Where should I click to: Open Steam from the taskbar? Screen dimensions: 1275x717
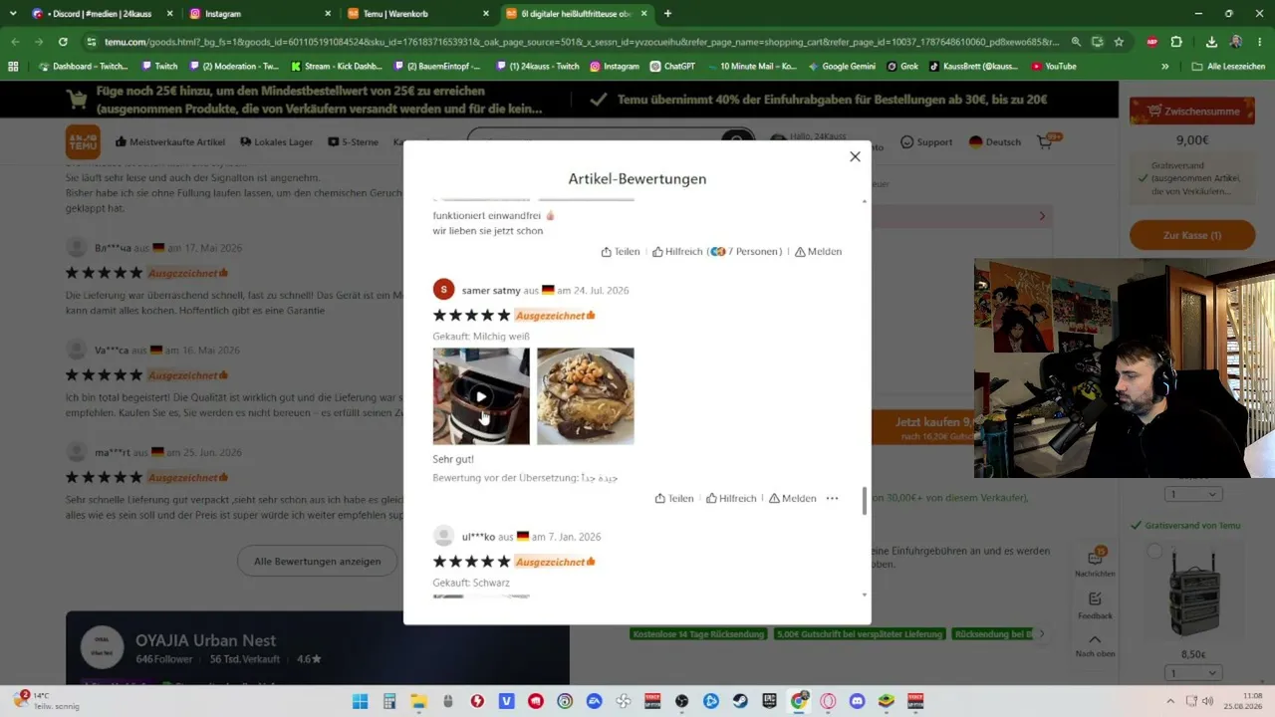coord(741,701)
